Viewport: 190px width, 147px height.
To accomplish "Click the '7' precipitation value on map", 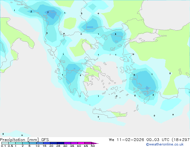I will click(48, 13).
